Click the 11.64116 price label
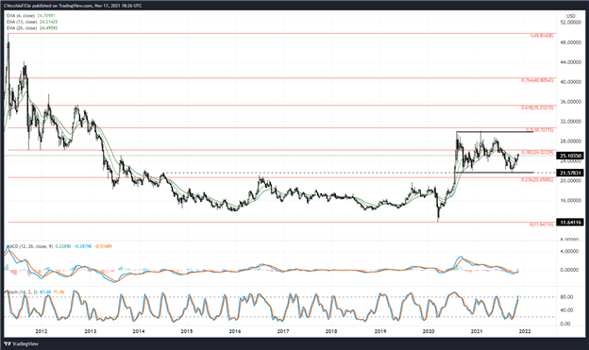Viewport: 589px width, 350px height. click(570, 223)
